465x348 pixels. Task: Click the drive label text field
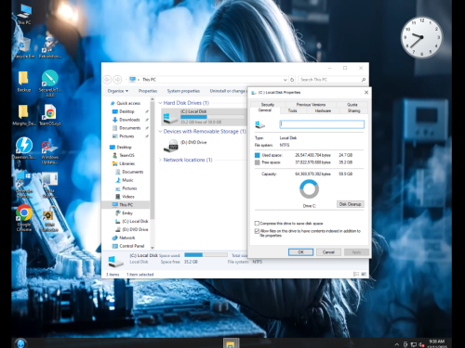(322, 124)
